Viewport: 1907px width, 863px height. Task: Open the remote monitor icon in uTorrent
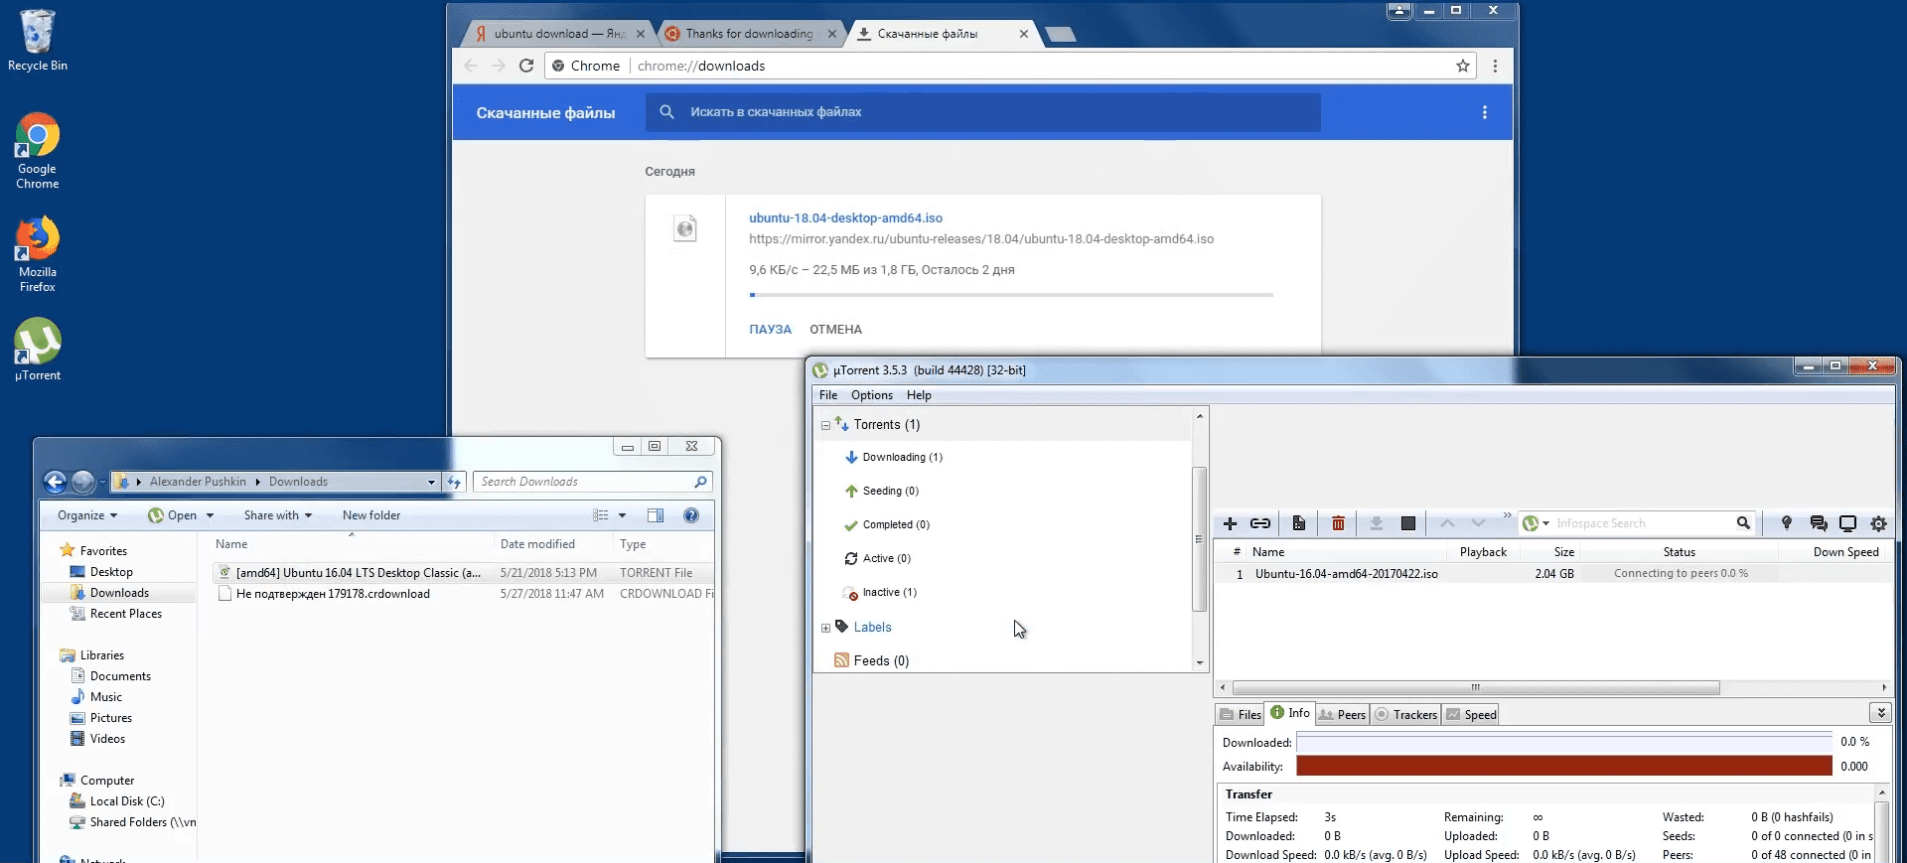pos(1847,523)
